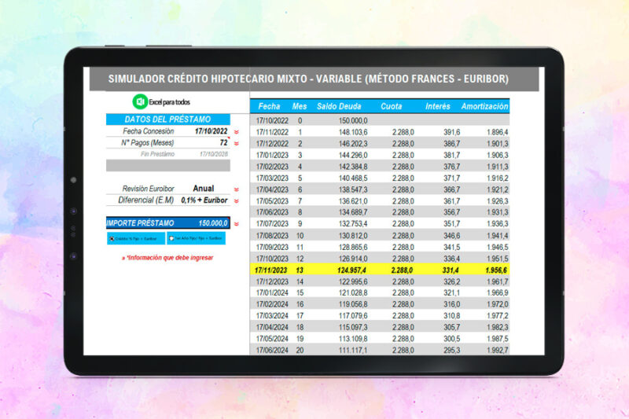Click the Fin Préstamo date cell
The height and width of the screenshot is (419, 629).
(214, 154)
